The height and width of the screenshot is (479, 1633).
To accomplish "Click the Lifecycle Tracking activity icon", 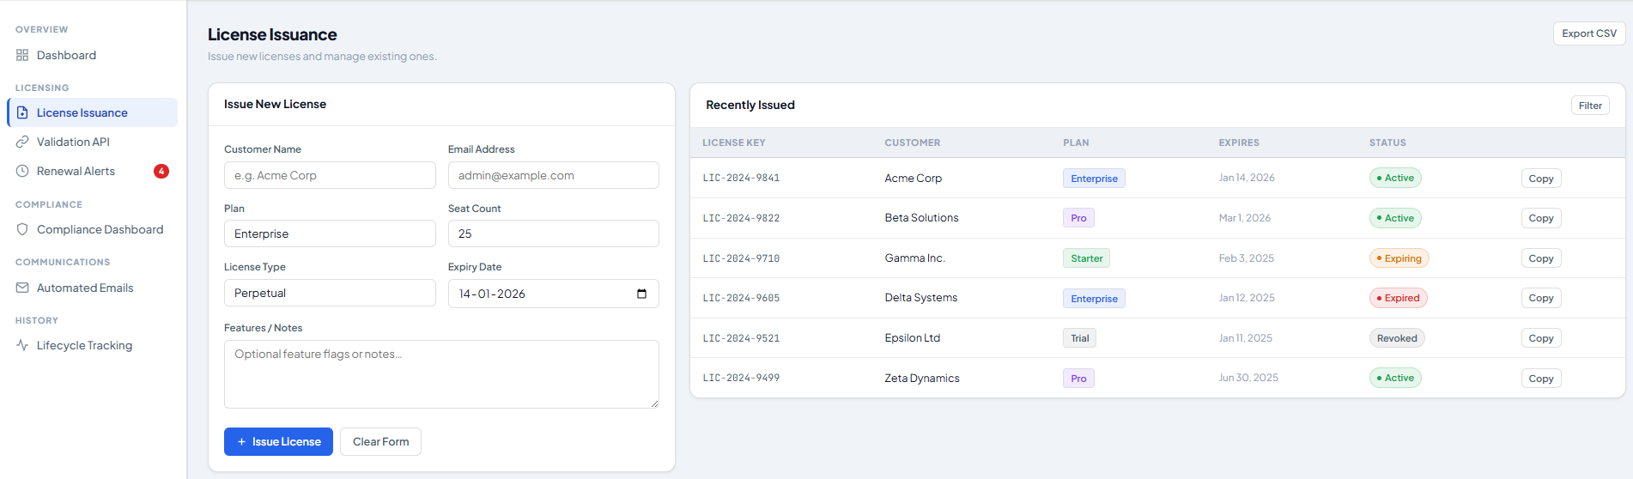I will [x=22, y=345].
